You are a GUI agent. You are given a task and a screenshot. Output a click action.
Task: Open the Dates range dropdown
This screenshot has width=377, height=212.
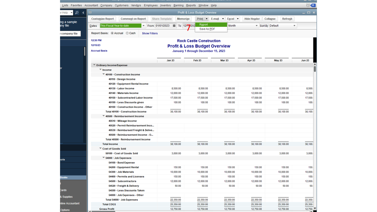point(143,26)
